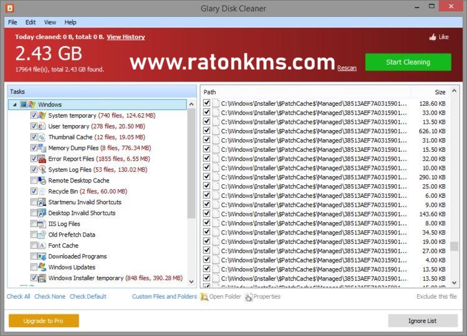This screenshot has width=467, height=336.
Task: Minimize the Glary Disk Cleaner window
Action: point(417,7)
